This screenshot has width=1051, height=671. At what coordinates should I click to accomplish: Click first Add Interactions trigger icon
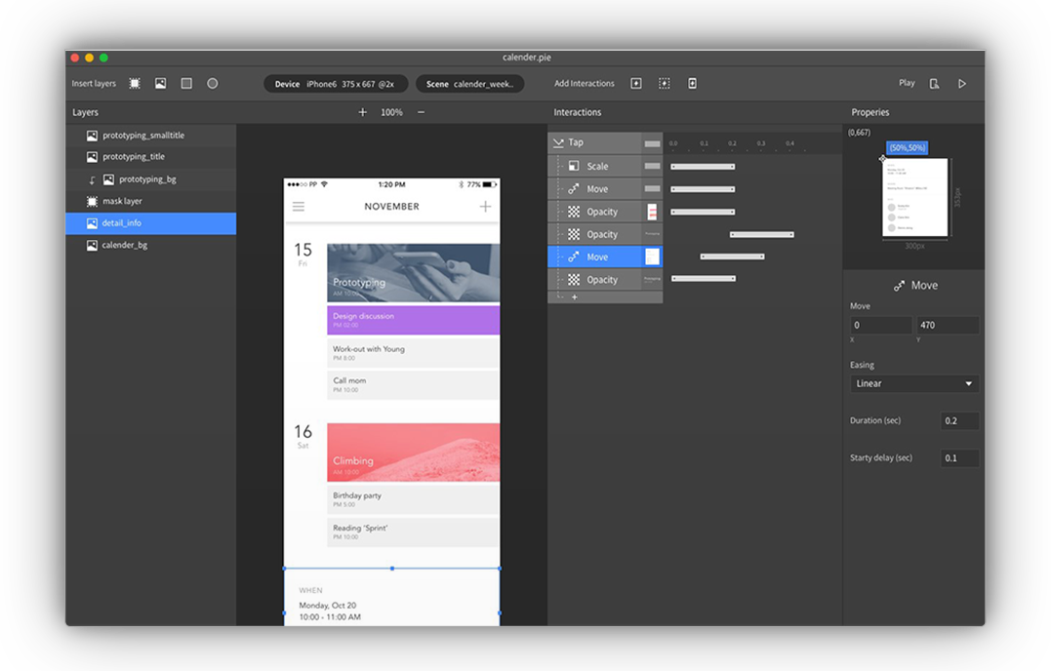[x=636, y=84]
